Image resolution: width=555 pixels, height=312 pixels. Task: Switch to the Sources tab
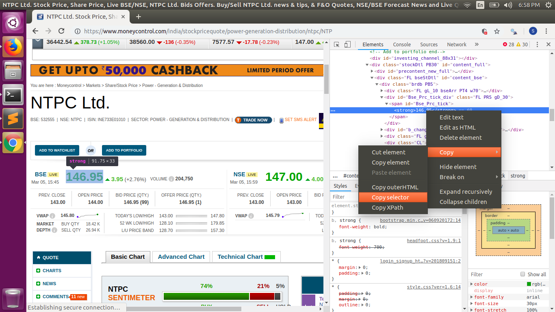pos(429,45)
